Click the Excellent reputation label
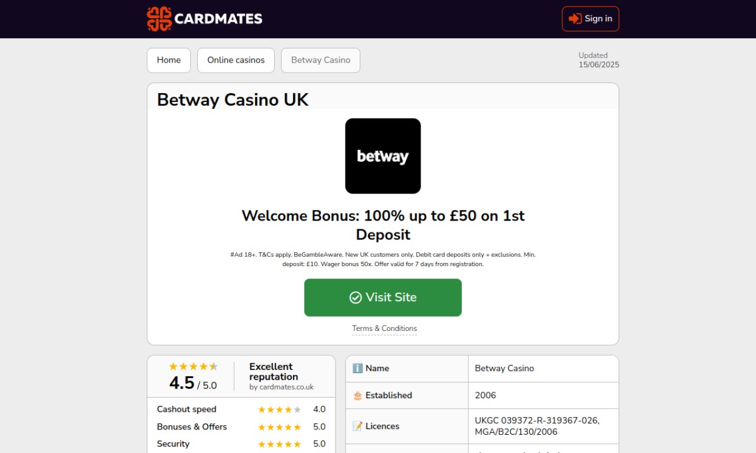This screenshot has height=453, width=756. click(273, 372)
